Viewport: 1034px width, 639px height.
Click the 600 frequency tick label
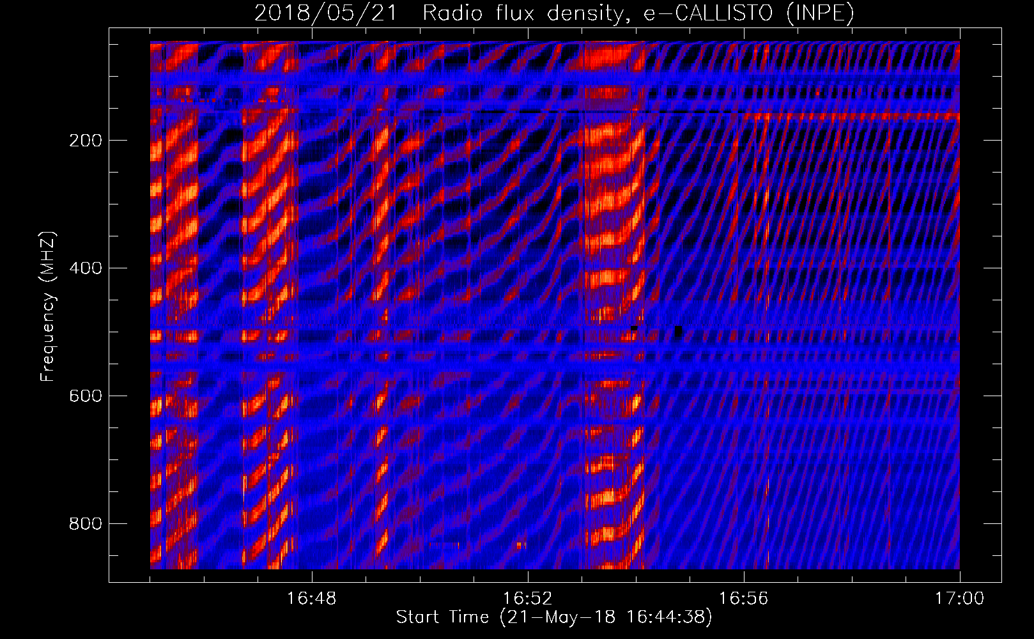[86, 396]
